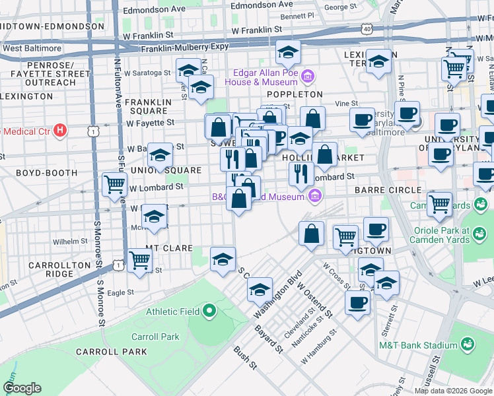The width and height of the screenshot is (494, 396).
Task: Click the Franklin-Mulberry Expy road label
Action: [x=185, y=48]
